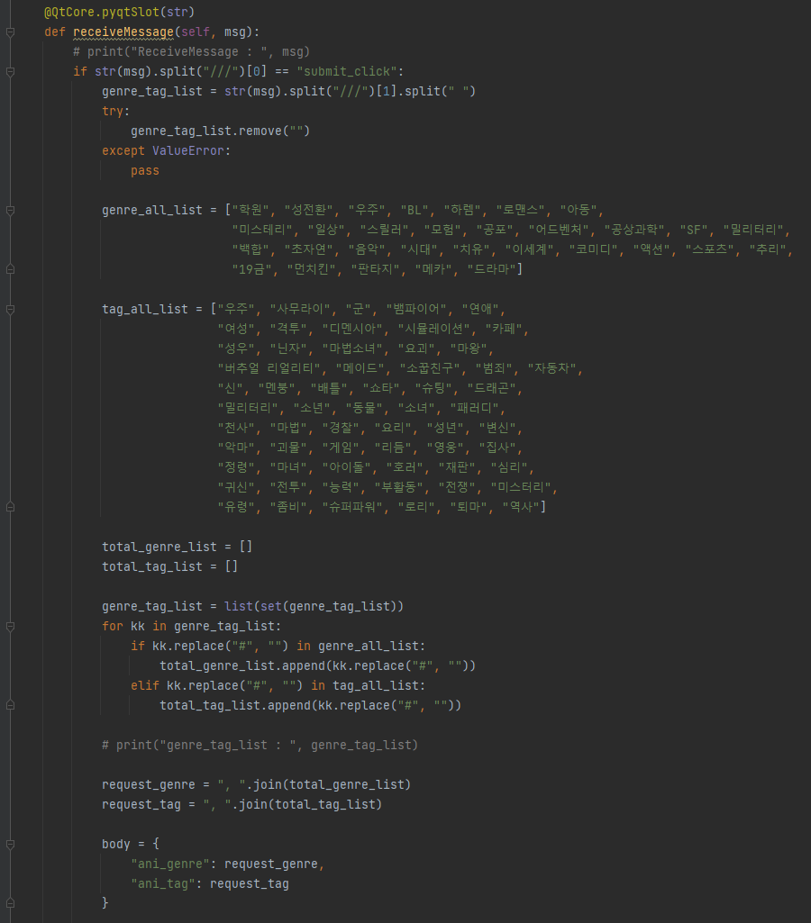
Task: Click the @QtCore.pyqtSlot(str) decorator
Action: click(x=119, y=12)
